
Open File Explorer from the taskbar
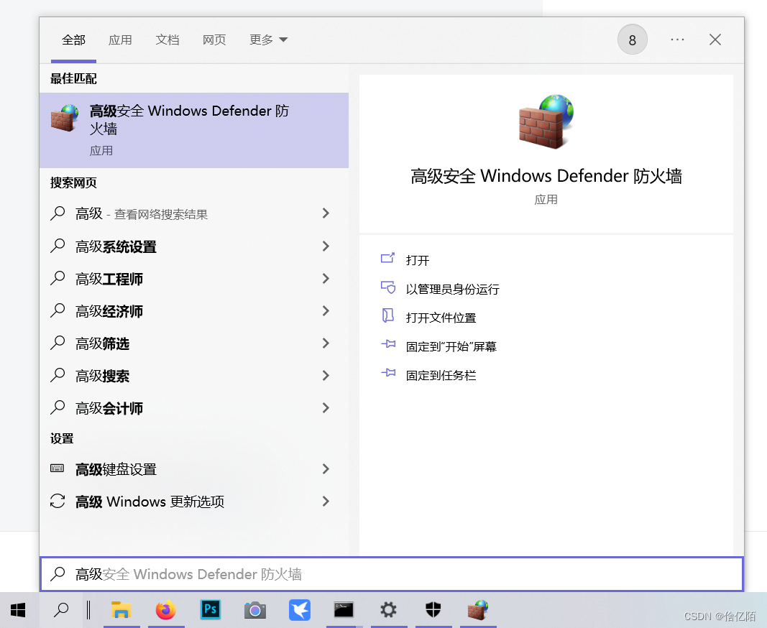point(121,610)
